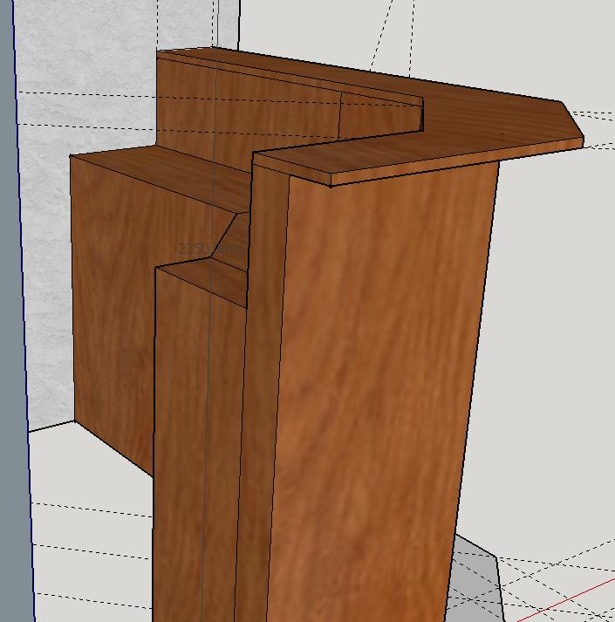Click the faded dimension text label

pos(211,249)
